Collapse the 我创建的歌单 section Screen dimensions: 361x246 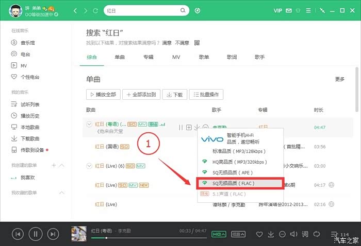(62, 165)
